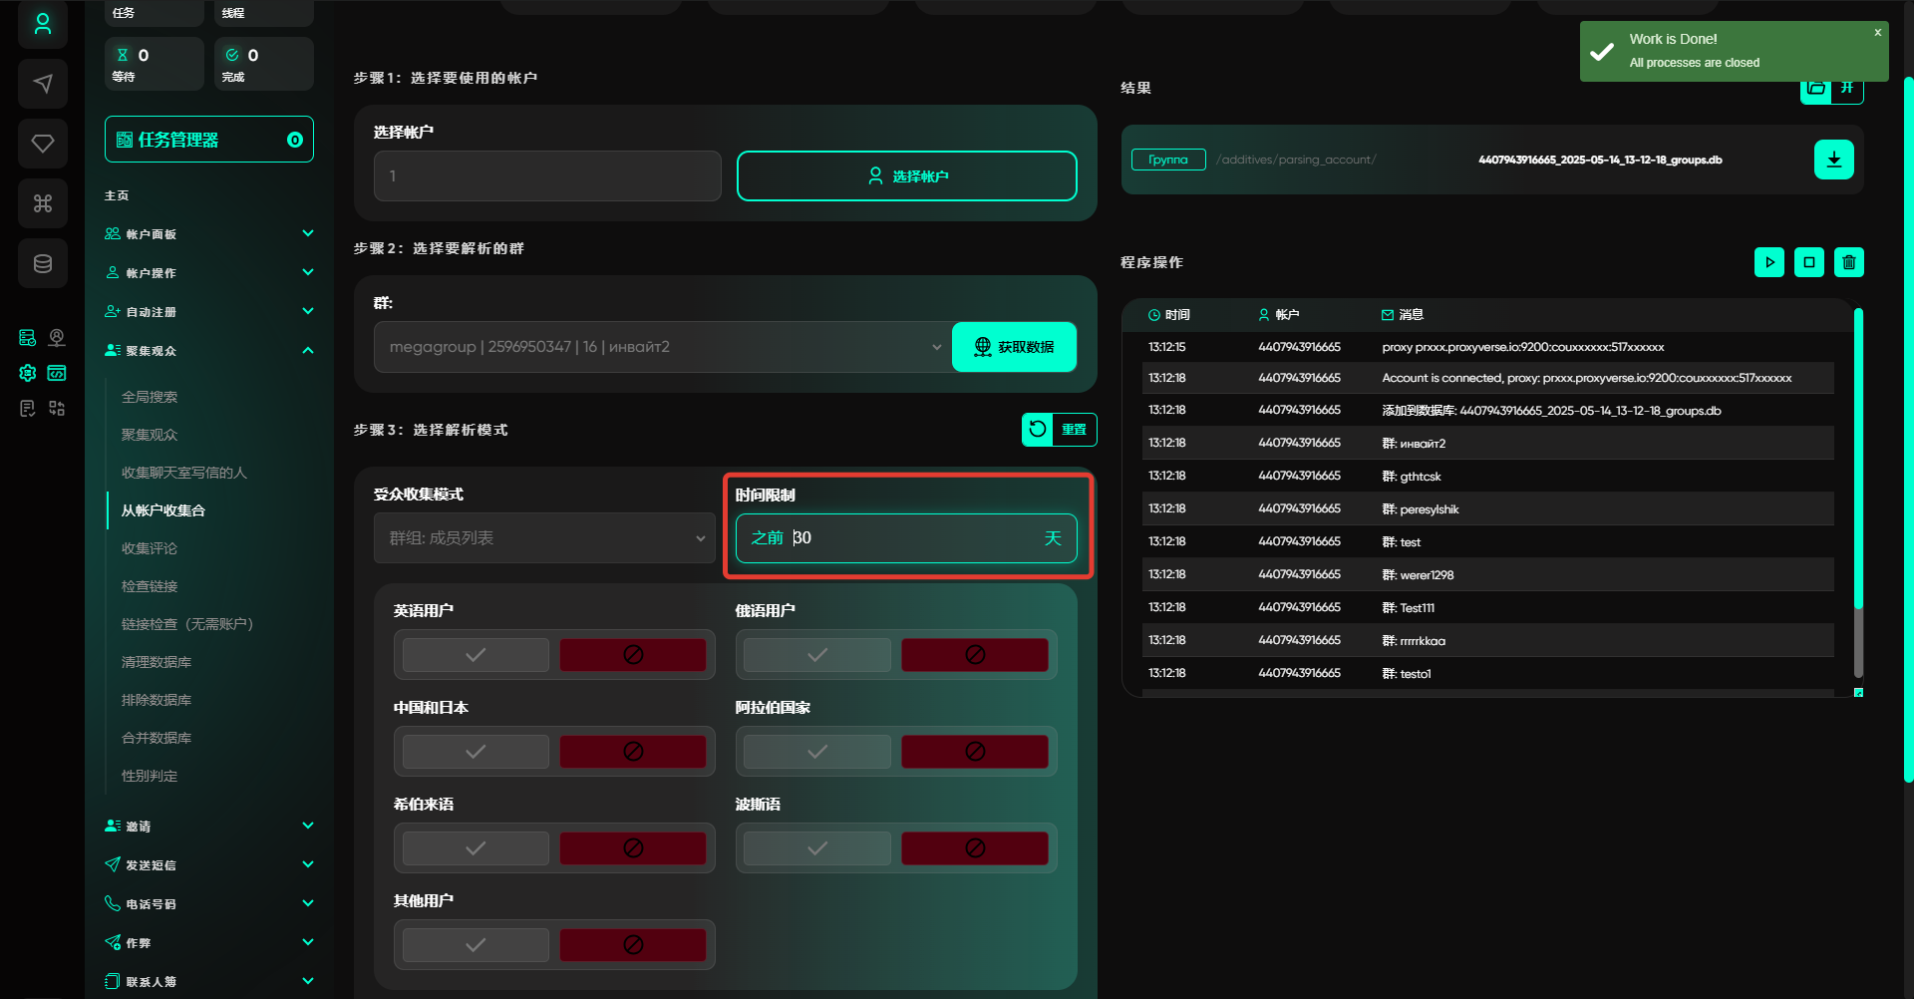Stop the program with the square button
Image resolution: width=1914 pixels, height=999 pixels.
click(1808, 262)
